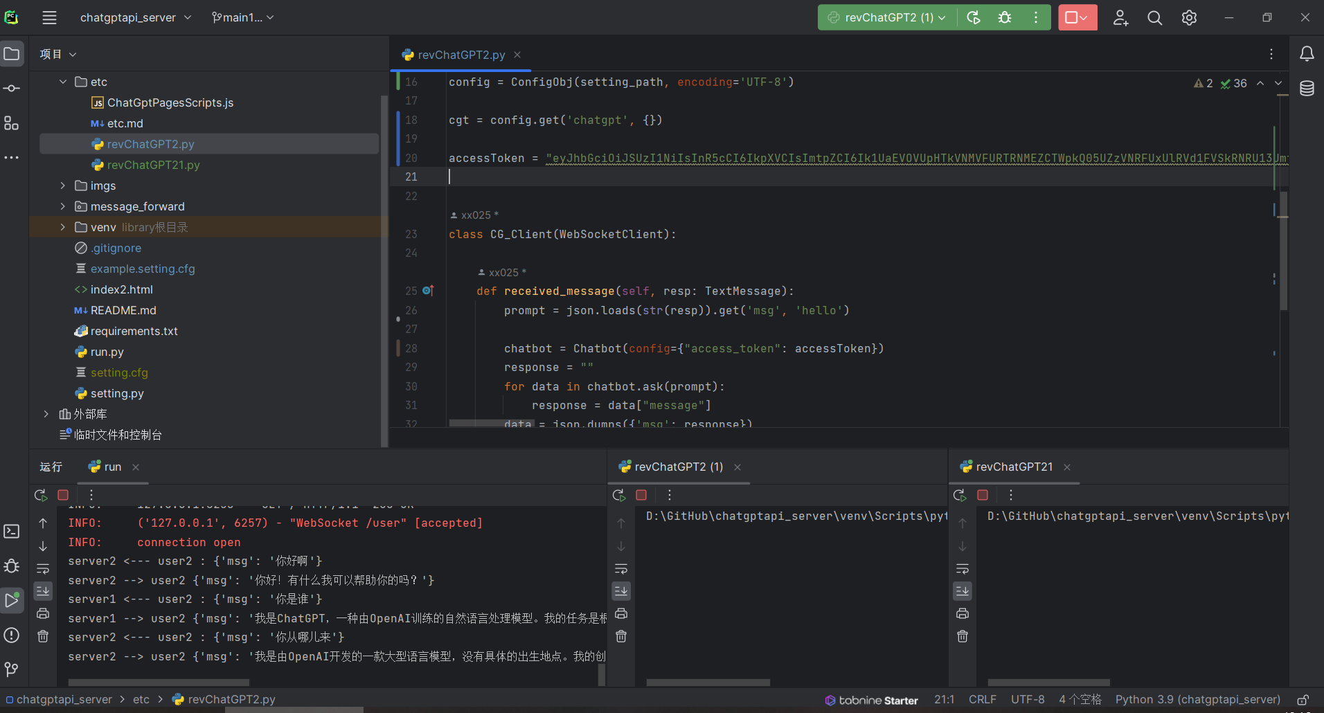Print the run console output
The image size is (1324, 713).
point(43,613)
